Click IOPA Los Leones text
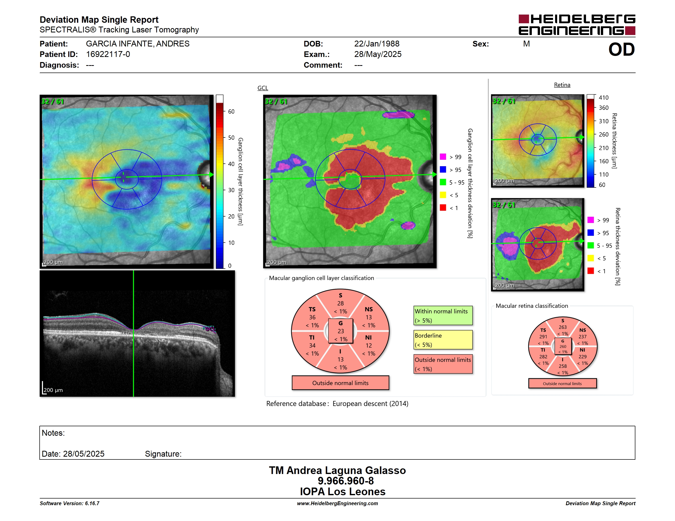The height and width of the screenshot is (521, 675). (342, 492)
